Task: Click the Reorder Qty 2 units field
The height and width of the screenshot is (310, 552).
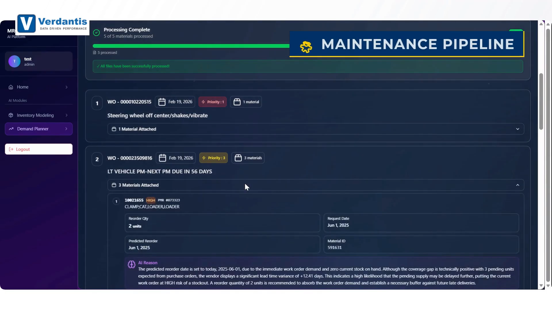Action: coord(222,223)
